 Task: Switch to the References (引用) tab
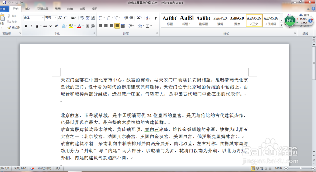58,9
